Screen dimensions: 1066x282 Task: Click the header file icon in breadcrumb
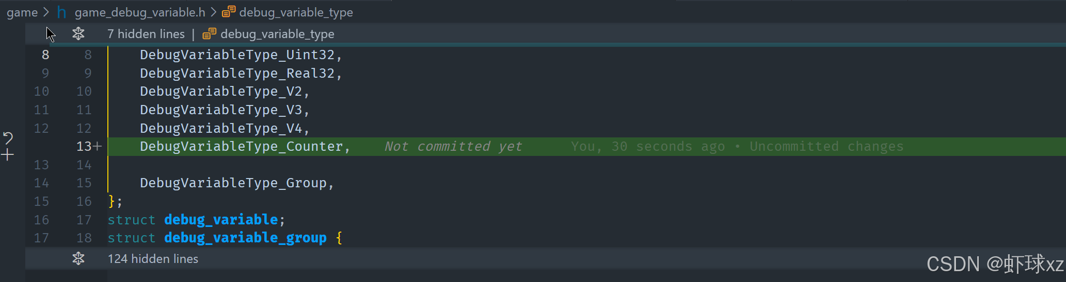click(61, 12)
